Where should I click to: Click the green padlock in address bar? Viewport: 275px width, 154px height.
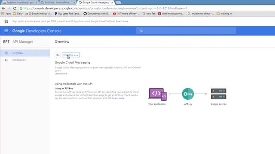(21, 8)
